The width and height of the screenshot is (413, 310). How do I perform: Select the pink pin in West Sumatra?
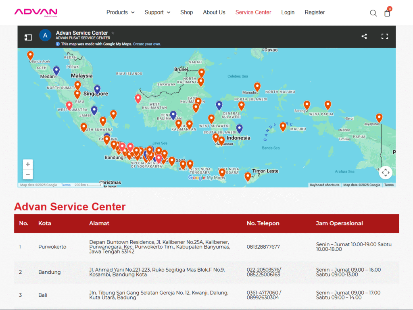click(69, 106)
